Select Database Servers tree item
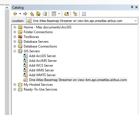Image resolution: width=139 pixels, height=115 pixels. point(36,42)
